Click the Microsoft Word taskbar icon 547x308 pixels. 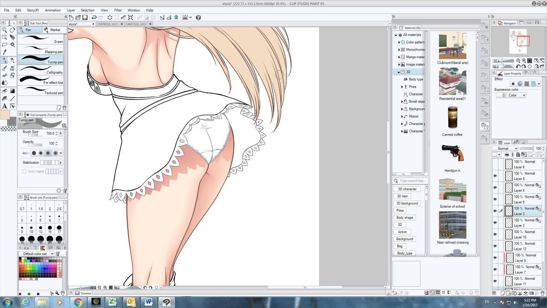point(149,302)
